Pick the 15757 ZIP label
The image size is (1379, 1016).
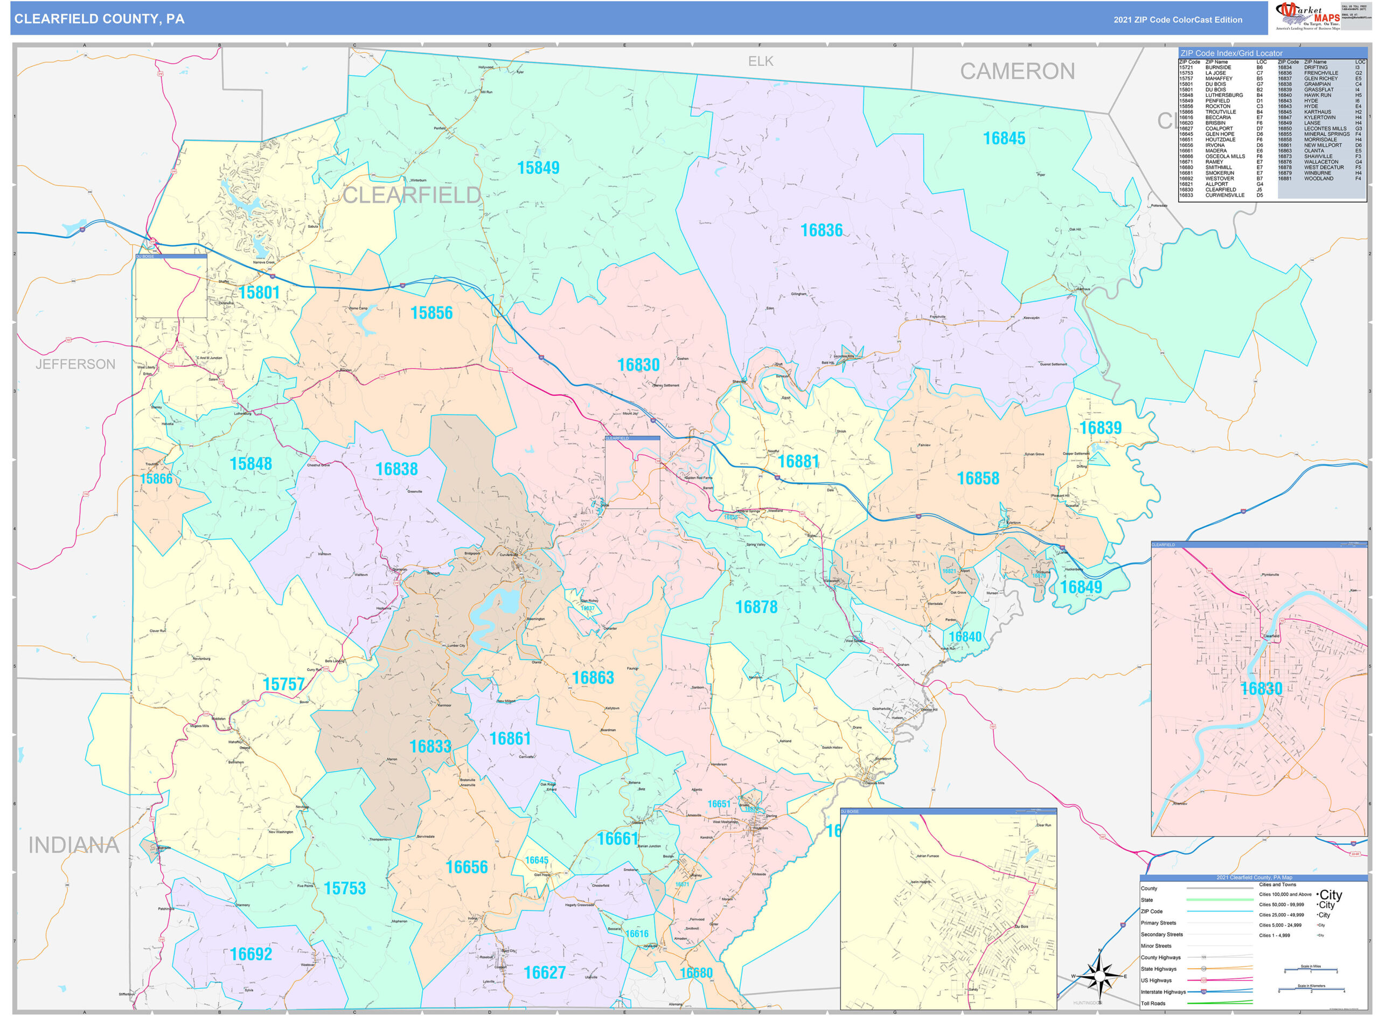[283, 685]
